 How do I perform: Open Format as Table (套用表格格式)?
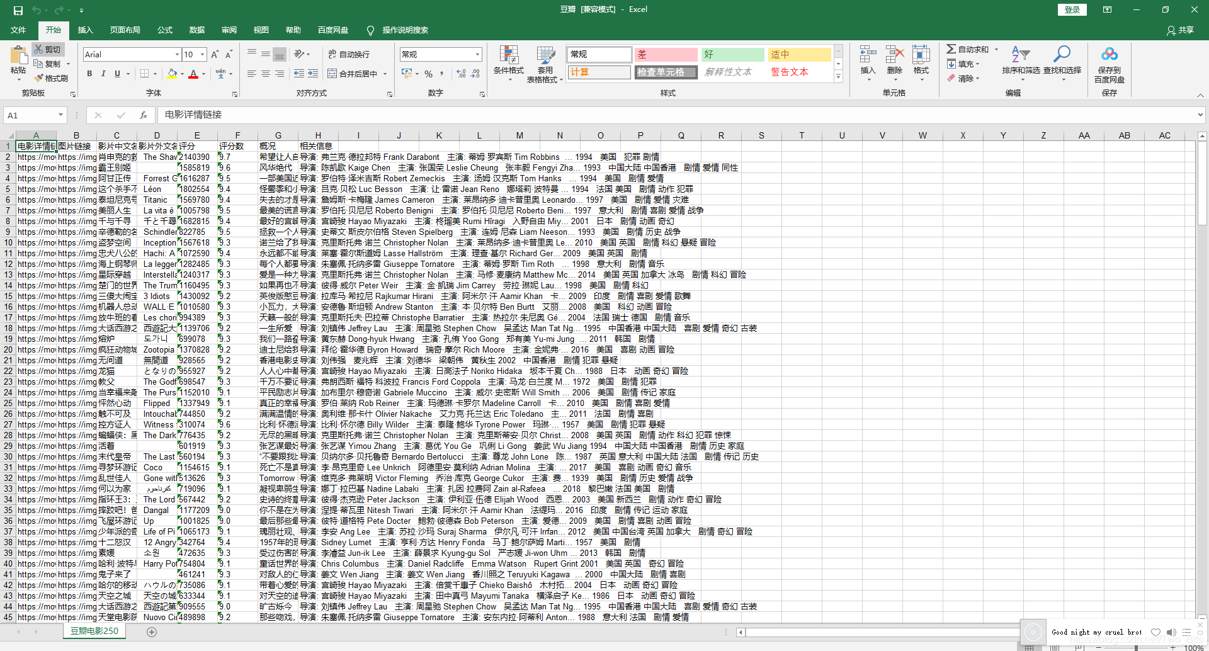545,63
